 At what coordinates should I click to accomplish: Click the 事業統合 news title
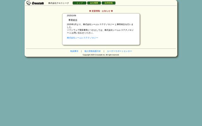73,20
